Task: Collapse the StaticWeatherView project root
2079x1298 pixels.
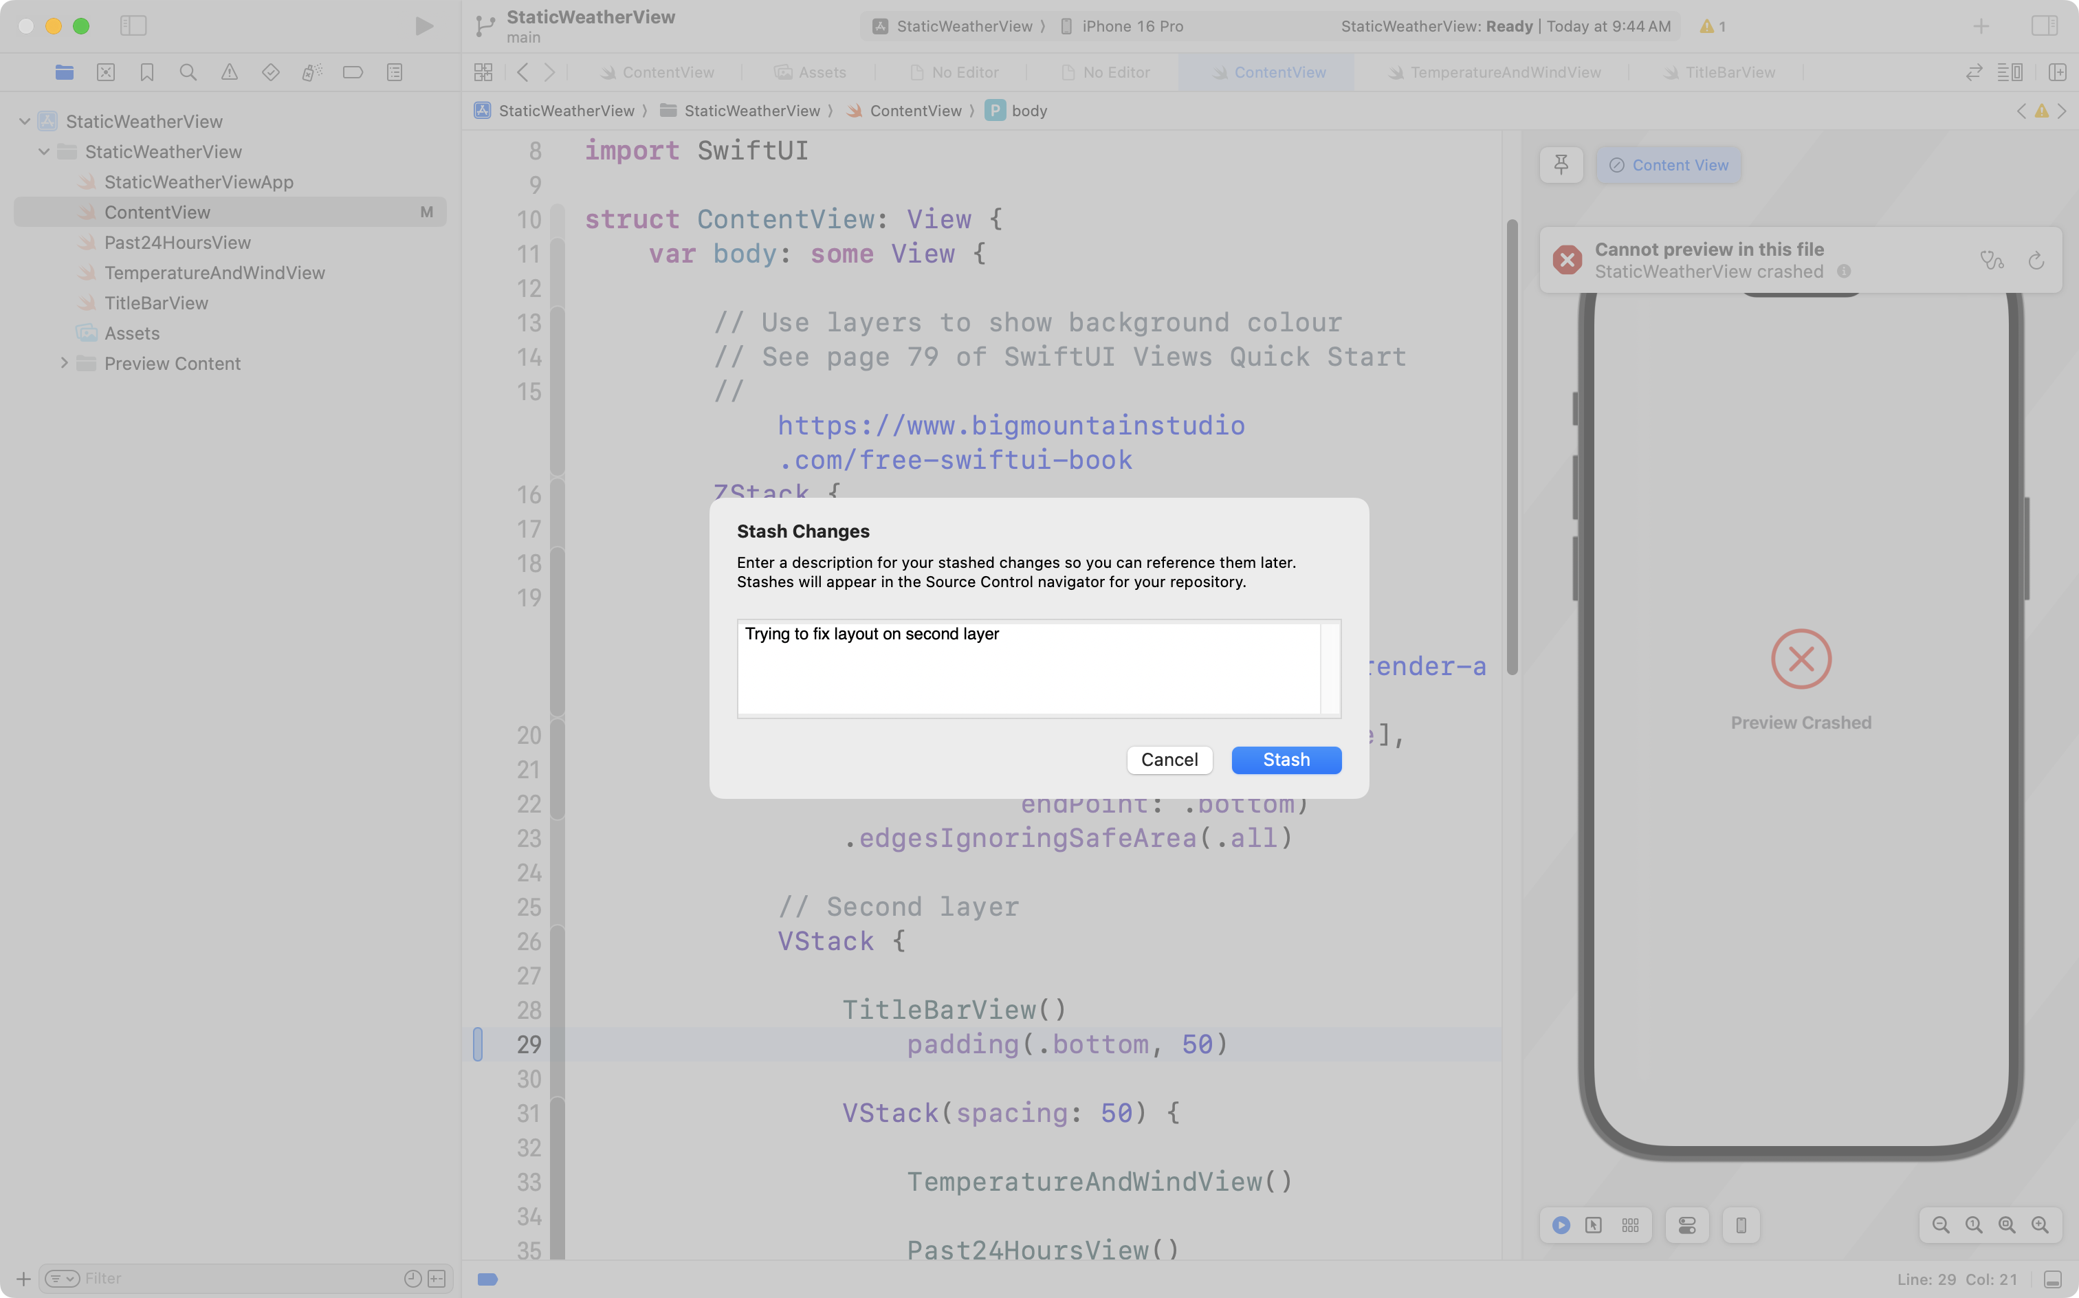Action: (x=25, y=122)
